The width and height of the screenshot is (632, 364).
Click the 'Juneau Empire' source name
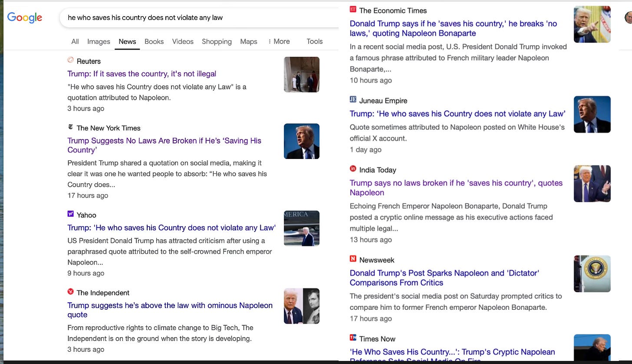383,100
